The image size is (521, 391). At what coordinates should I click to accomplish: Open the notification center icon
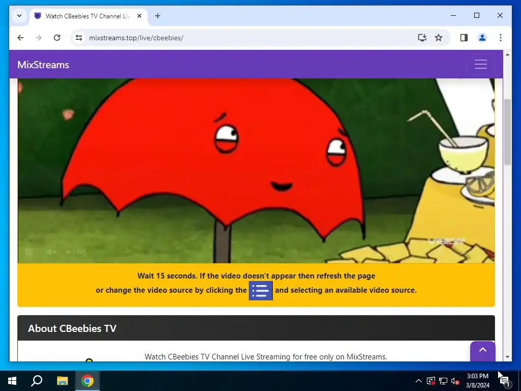click(x=504, y=381)
